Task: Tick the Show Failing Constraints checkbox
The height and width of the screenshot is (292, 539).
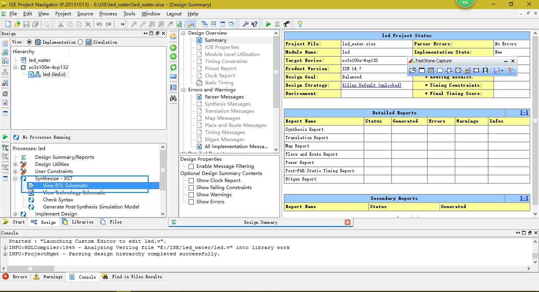Action: pos(191,188)
